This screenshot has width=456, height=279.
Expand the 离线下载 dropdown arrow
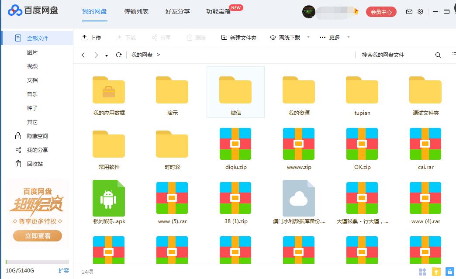(x=308, y=37)
